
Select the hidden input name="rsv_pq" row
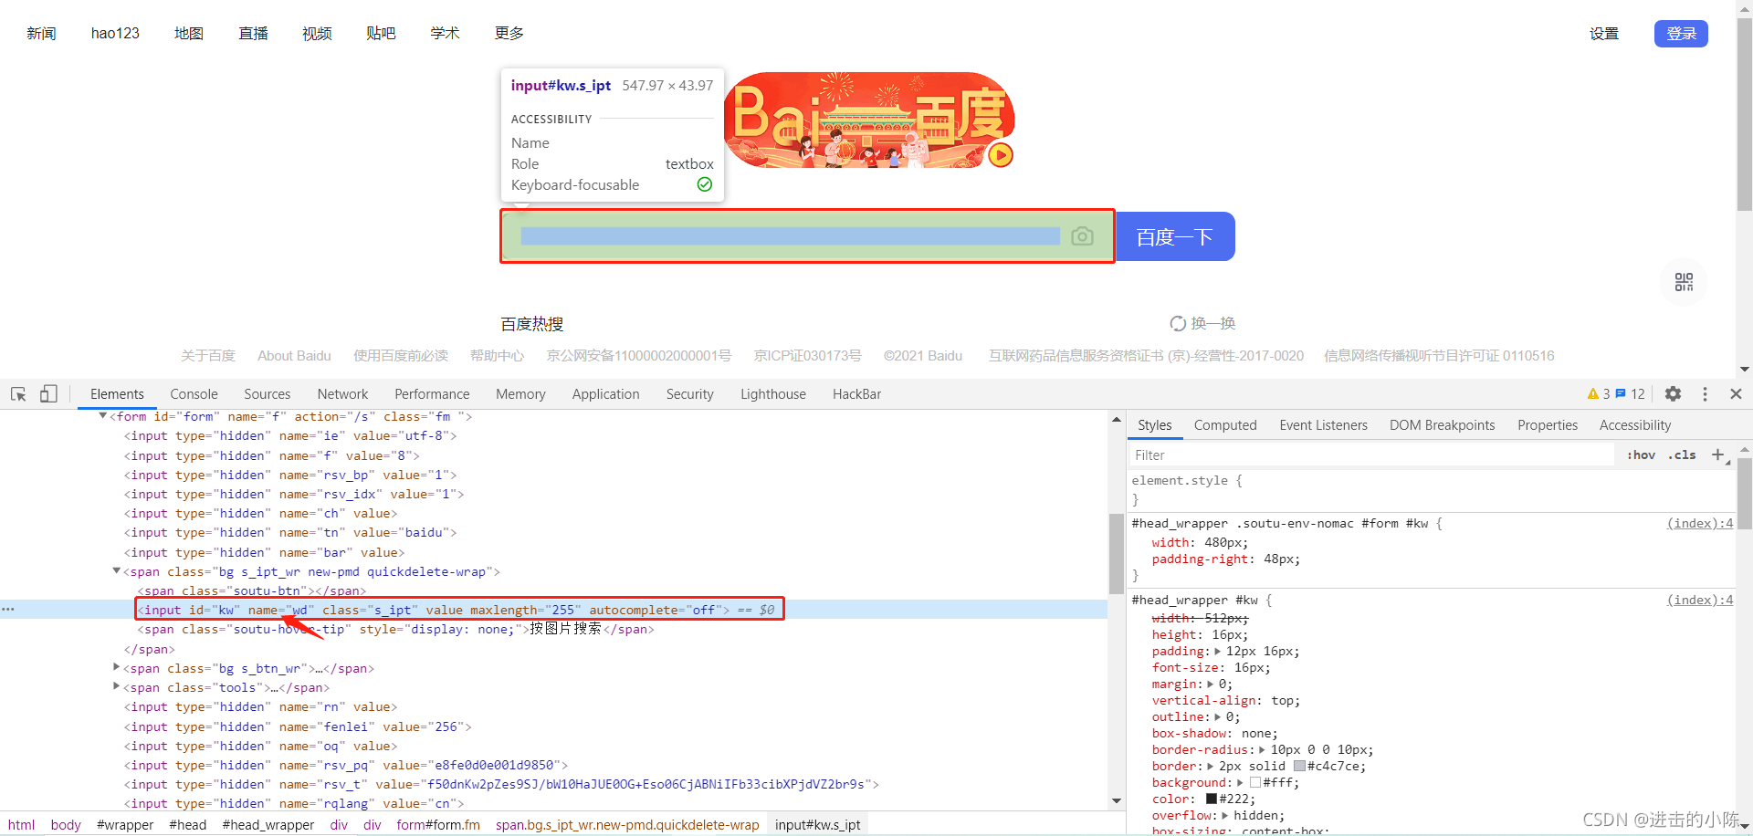[346, 765]
